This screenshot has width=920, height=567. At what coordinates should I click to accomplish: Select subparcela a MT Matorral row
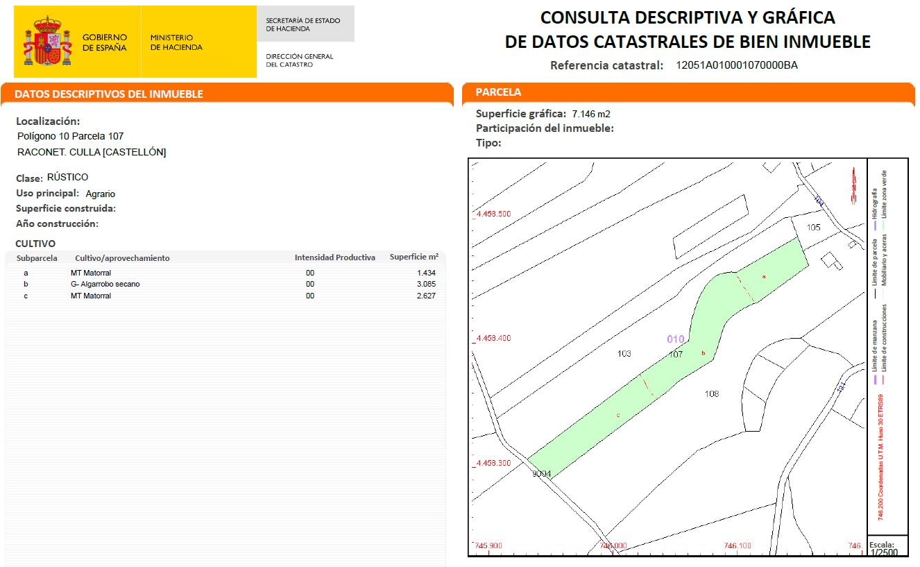coord(229,273)
